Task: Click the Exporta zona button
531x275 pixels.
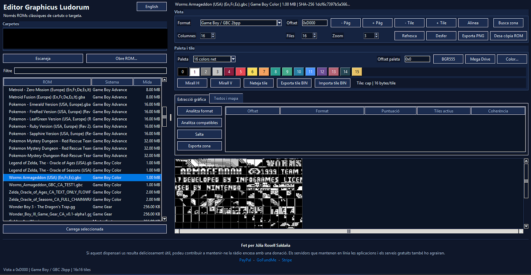Action: (x=199, y=146)
